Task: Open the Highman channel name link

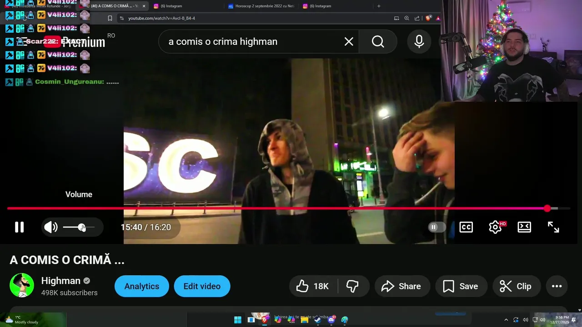Action: point(61,281)
